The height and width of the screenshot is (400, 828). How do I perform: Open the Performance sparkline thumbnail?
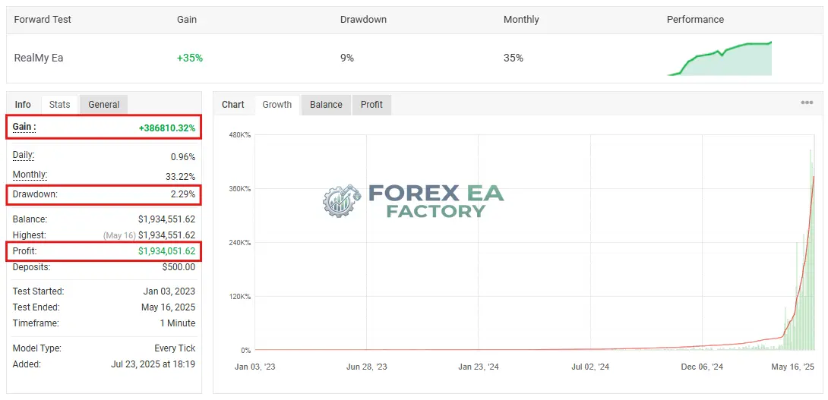coord(719,58)
